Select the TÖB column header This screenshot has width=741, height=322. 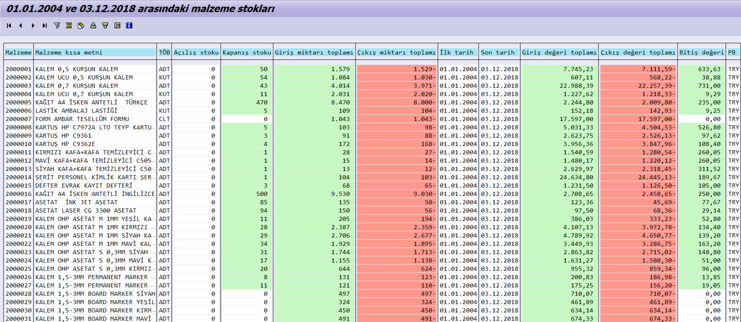[x=165, y=52]
